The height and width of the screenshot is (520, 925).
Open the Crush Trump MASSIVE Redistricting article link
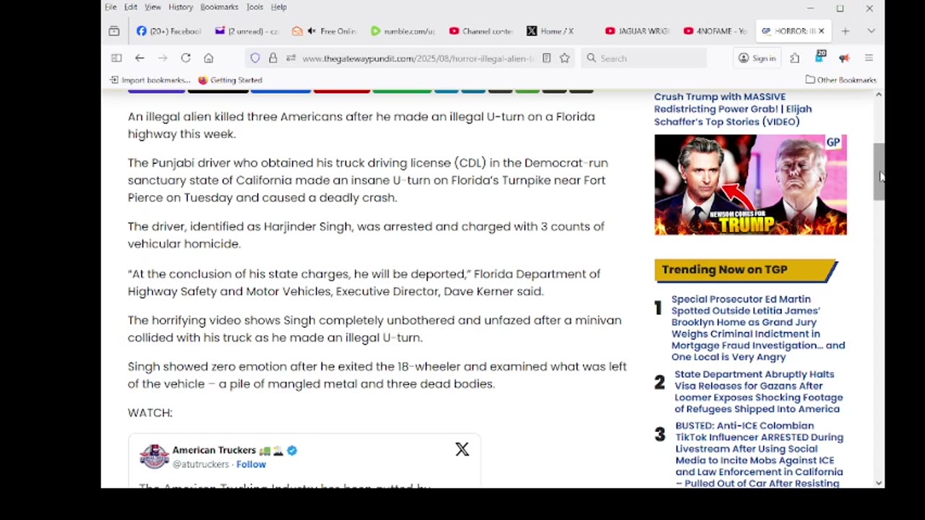click(x=733, y=109)
